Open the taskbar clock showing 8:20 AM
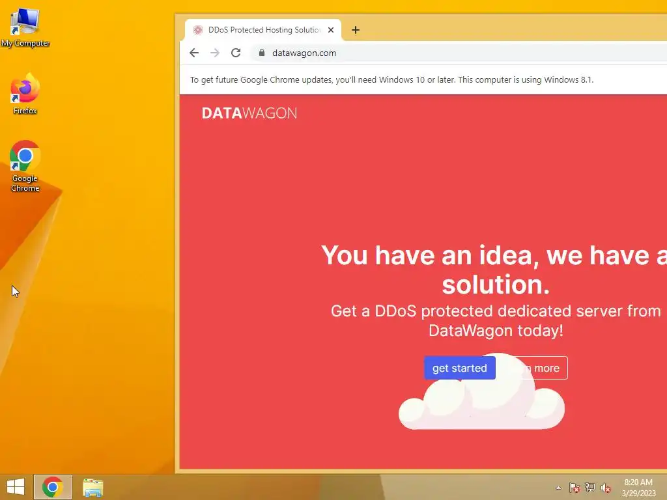Screen dimensions: 667x500 click(639, 488)
